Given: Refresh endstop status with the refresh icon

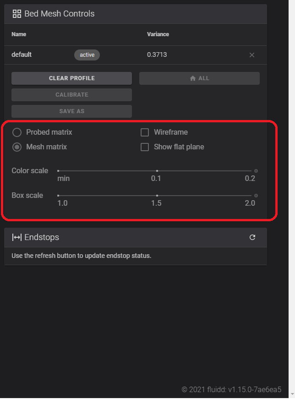Looking at the screenshot, I should point(252,237).
